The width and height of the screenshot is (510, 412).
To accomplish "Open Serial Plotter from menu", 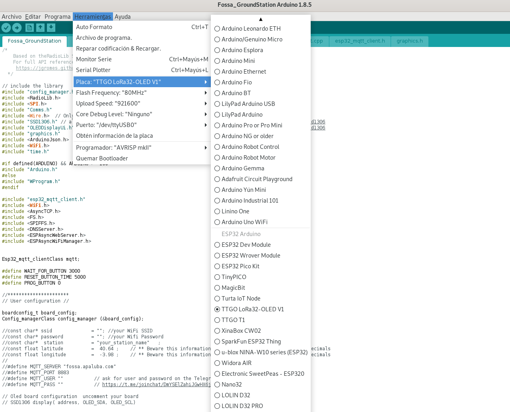I will click(x=142, y=70).
